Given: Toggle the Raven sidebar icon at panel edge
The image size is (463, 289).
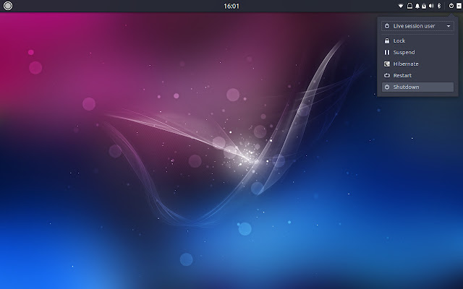Looking at the screenshot, I should [459, 6].
